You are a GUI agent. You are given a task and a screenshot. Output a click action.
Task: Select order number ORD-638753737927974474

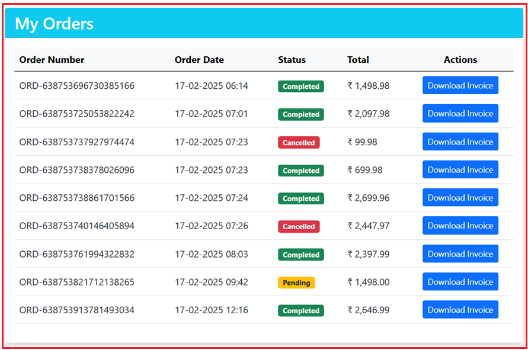[77, 142]
